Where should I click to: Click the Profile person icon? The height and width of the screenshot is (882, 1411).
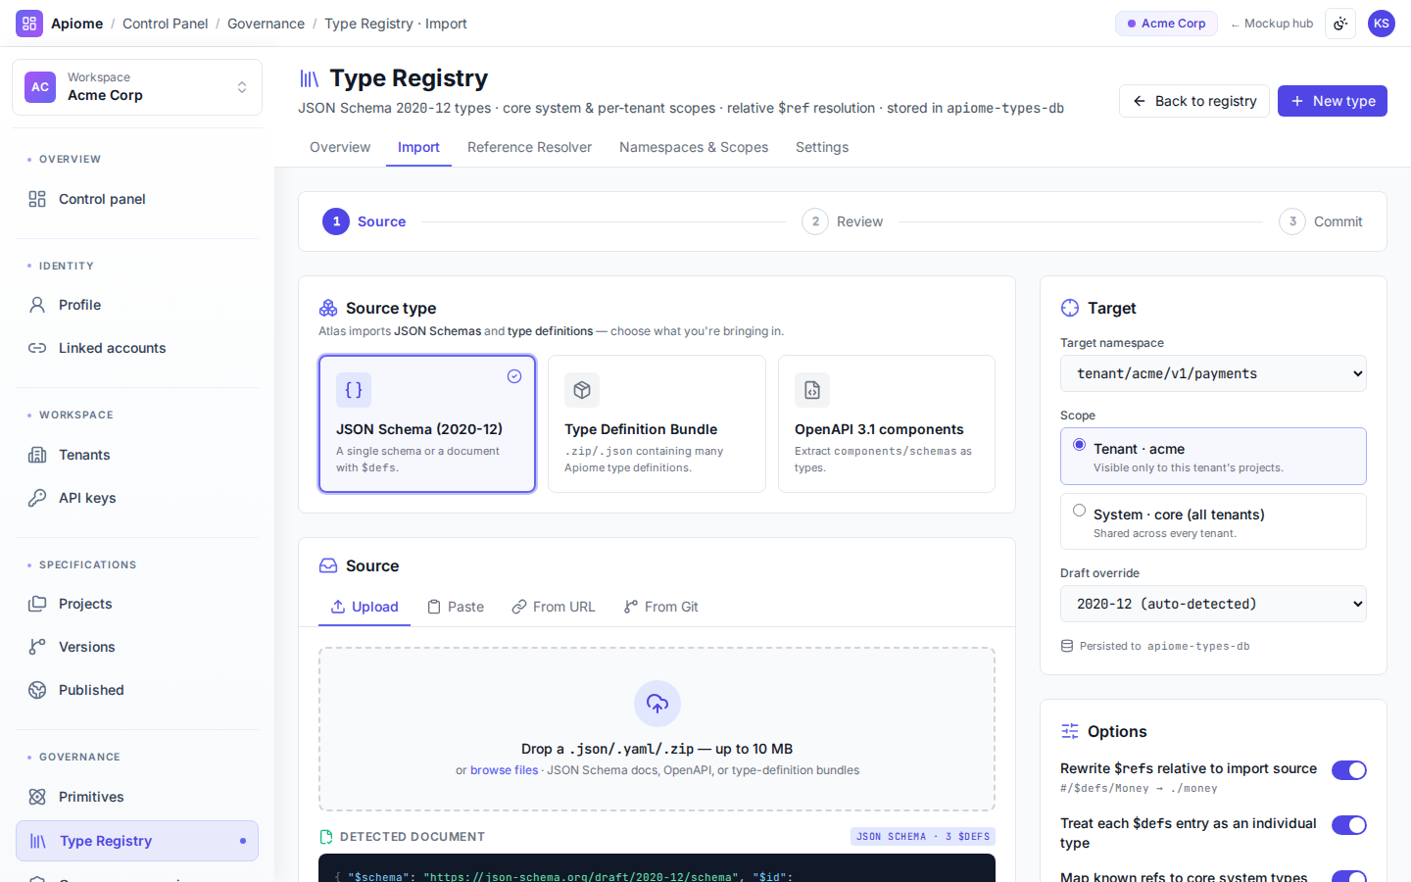pyautogui.click(x=37, y=305)
